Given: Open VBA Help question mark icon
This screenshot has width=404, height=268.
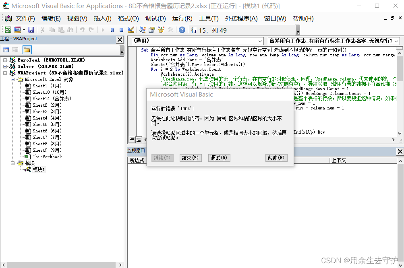Looking at the screenshot, I should [x=182, y=30].
